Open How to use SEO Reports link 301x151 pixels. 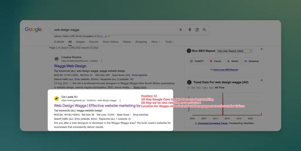tap(225, 70)
